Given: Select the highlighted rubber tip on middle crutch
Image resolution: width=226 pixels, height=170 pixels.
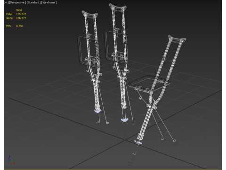Looking at the screenshot, I should [x=124, y=120].
